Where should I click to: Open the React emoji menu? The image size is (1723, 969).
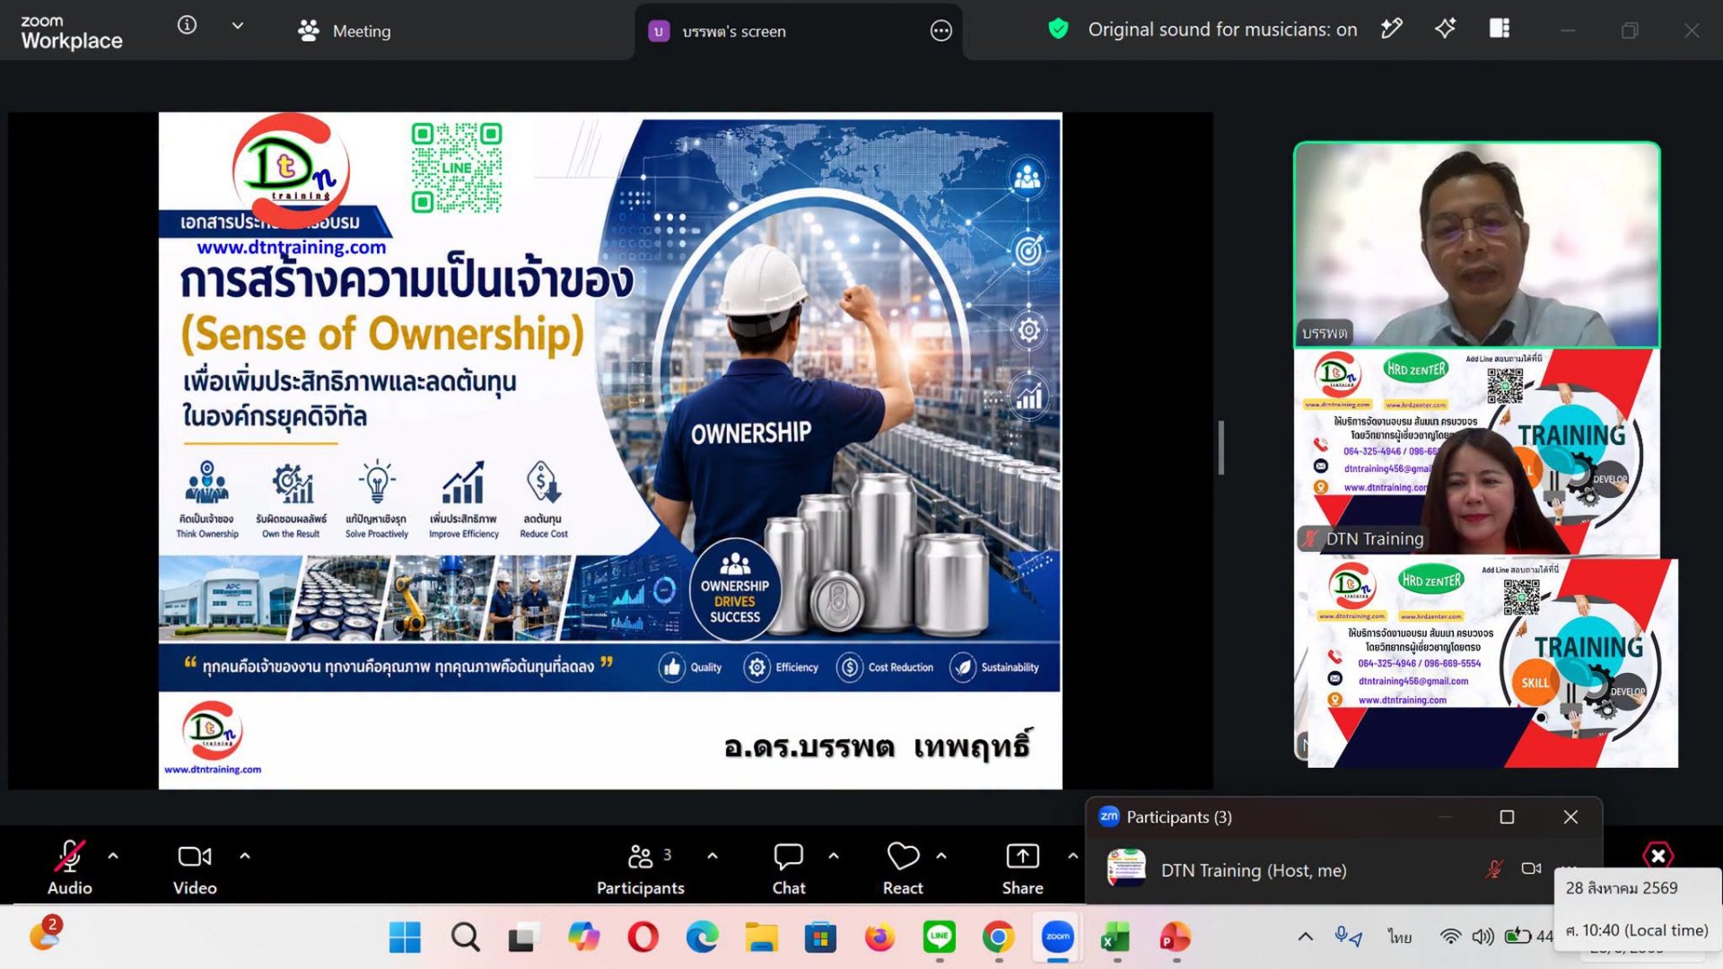tap(903, 868)
